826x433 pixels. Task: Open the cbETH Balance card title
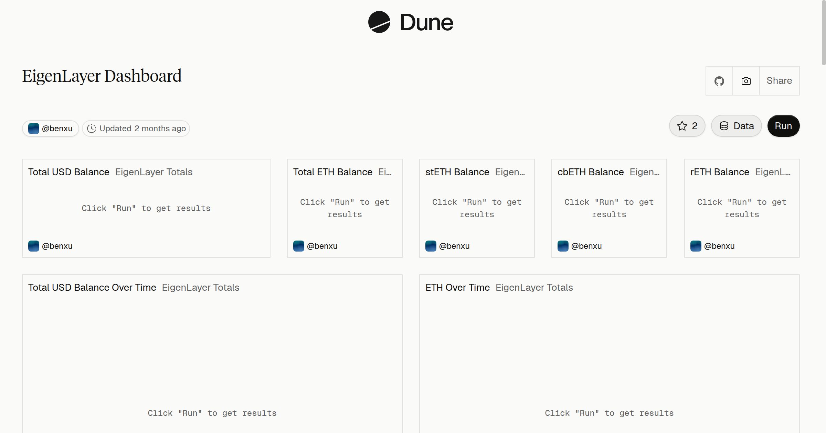(x=591, y=172)
